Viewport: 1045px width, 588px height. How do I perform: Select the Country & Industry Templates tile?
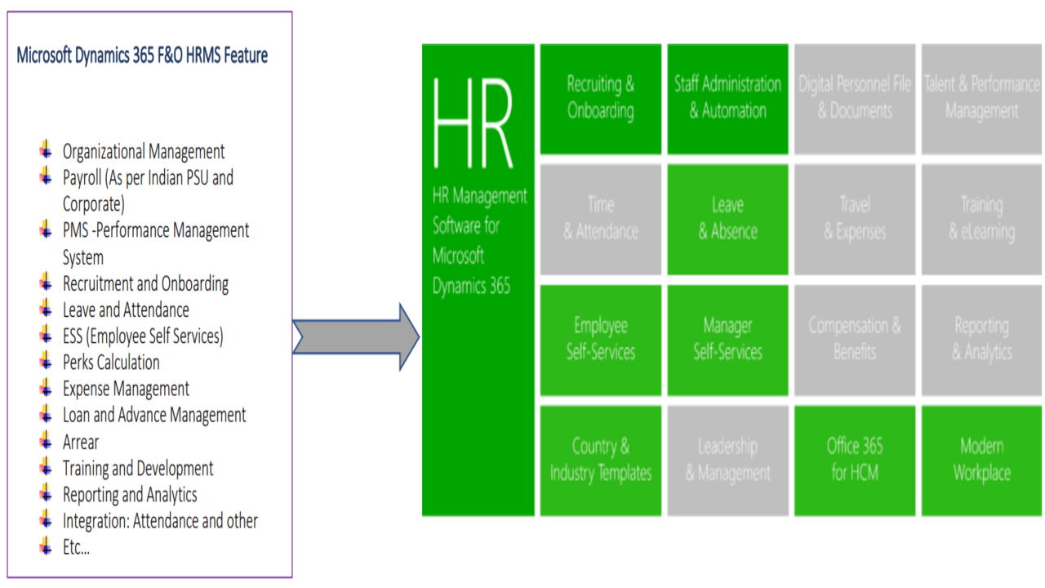point(601,461)
